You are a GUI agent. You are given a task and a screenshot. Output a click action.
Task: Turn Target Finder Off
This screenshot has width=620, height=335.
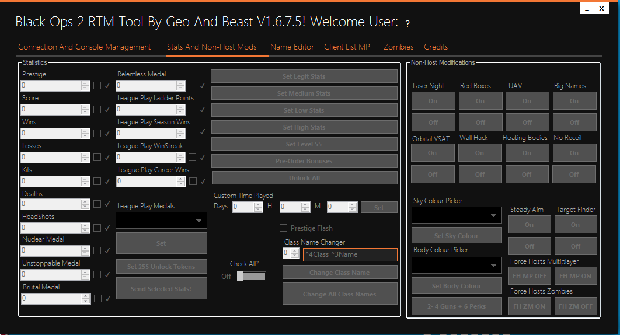576,246
